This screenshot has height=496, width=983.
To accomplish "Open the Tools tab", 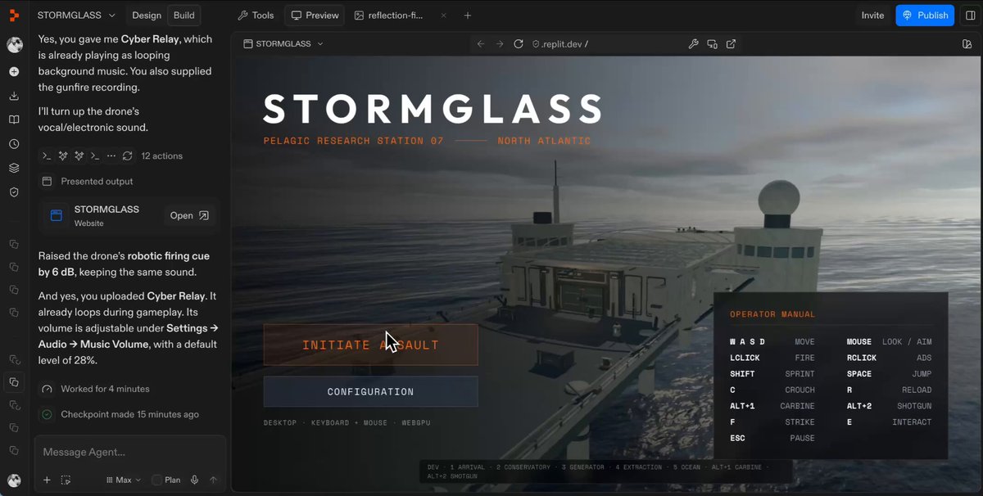I will (256, 16).
